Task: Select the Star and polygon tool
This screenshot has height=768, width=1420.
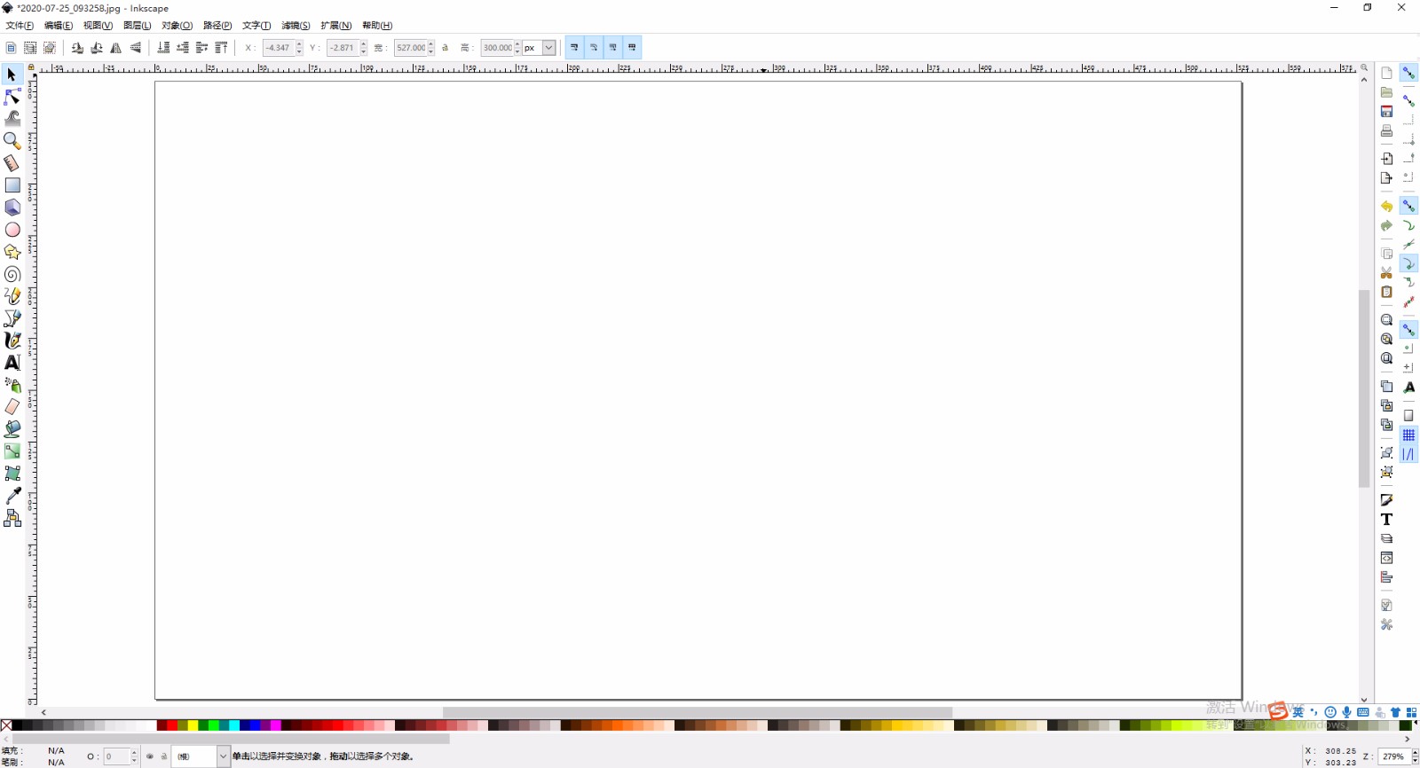Action: 12,252
